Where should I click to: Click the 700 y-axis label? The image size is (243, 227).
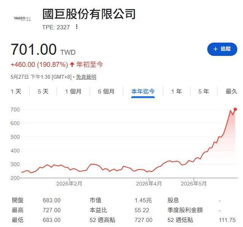tap(15, 110)
